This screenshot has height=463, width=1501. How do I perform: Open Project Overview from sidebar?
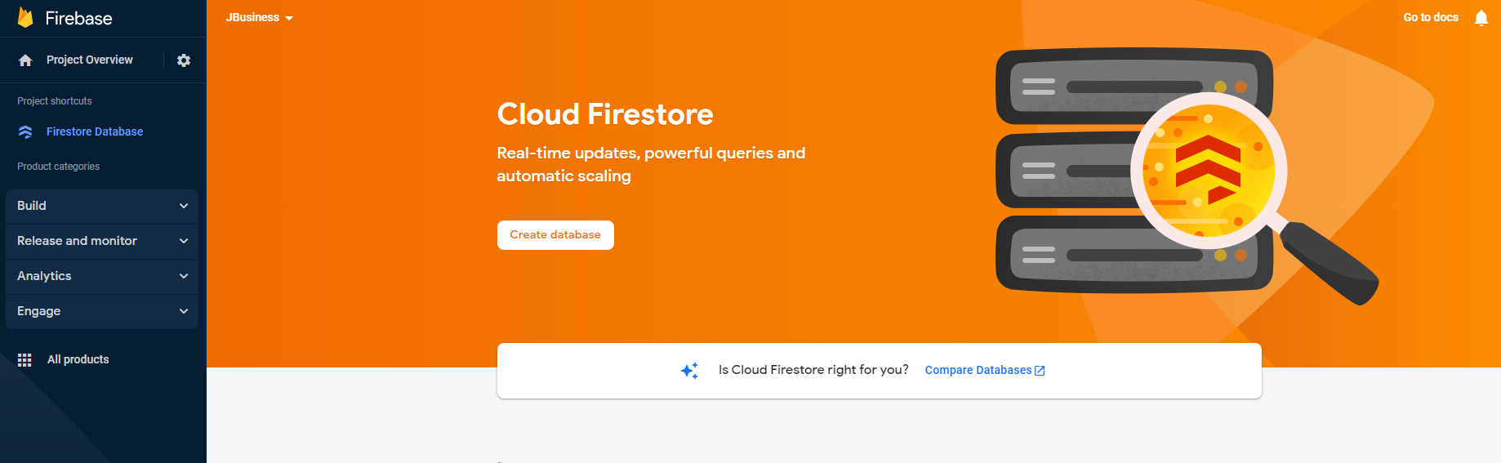(89, 60)
